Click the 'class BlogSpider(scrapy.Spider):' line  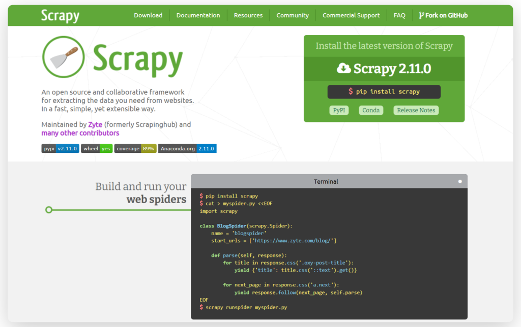pyautogui.click(x=246, y=226)
